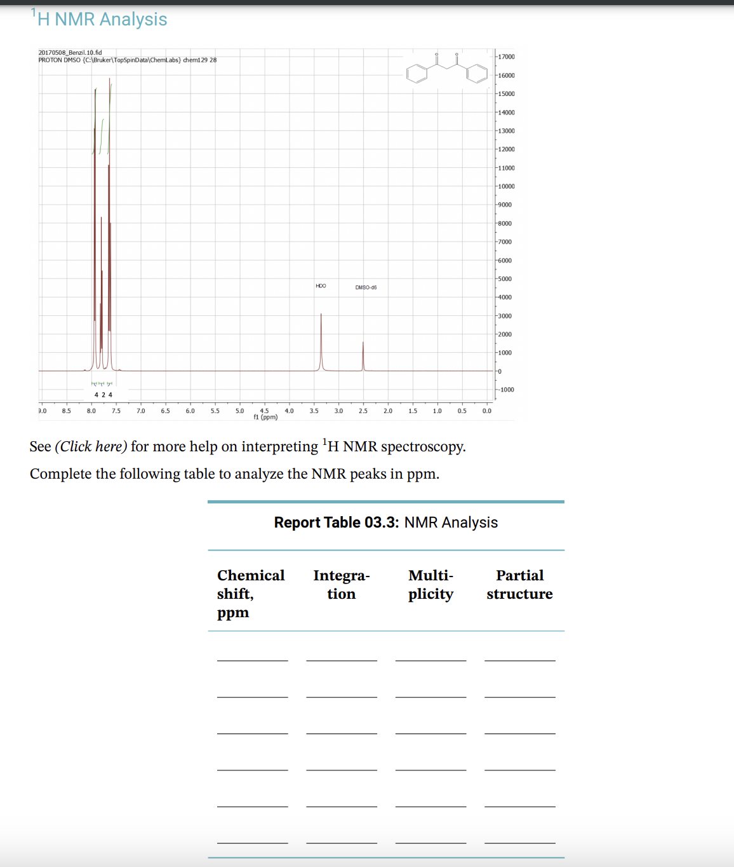The height and width of the screenshot is (867, 734).
Task: Select the DMSO-d6 solvent peak label
Action: [366, 287]
